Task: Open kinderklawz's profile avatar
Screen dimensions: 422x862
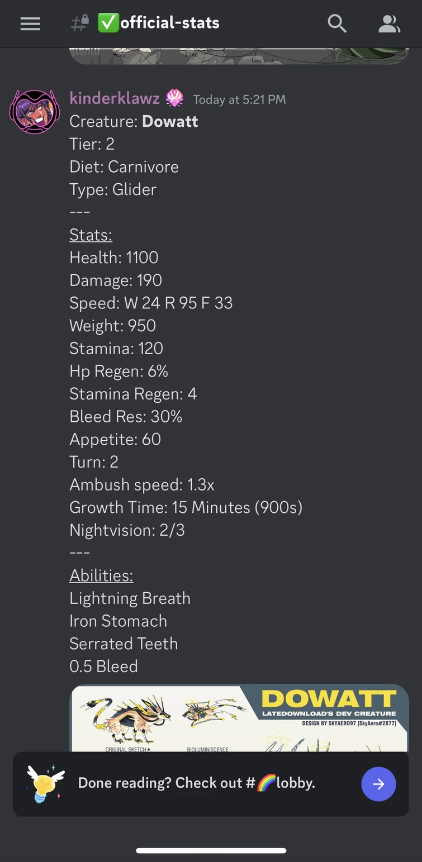Action: pos(35,111)
